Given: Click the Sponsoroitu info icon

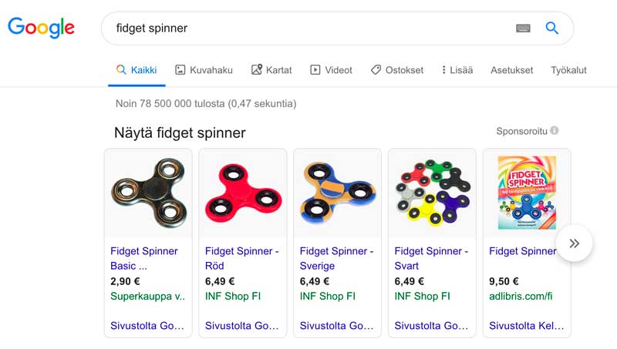Looking at the screenshot, I should pos(554,130).
